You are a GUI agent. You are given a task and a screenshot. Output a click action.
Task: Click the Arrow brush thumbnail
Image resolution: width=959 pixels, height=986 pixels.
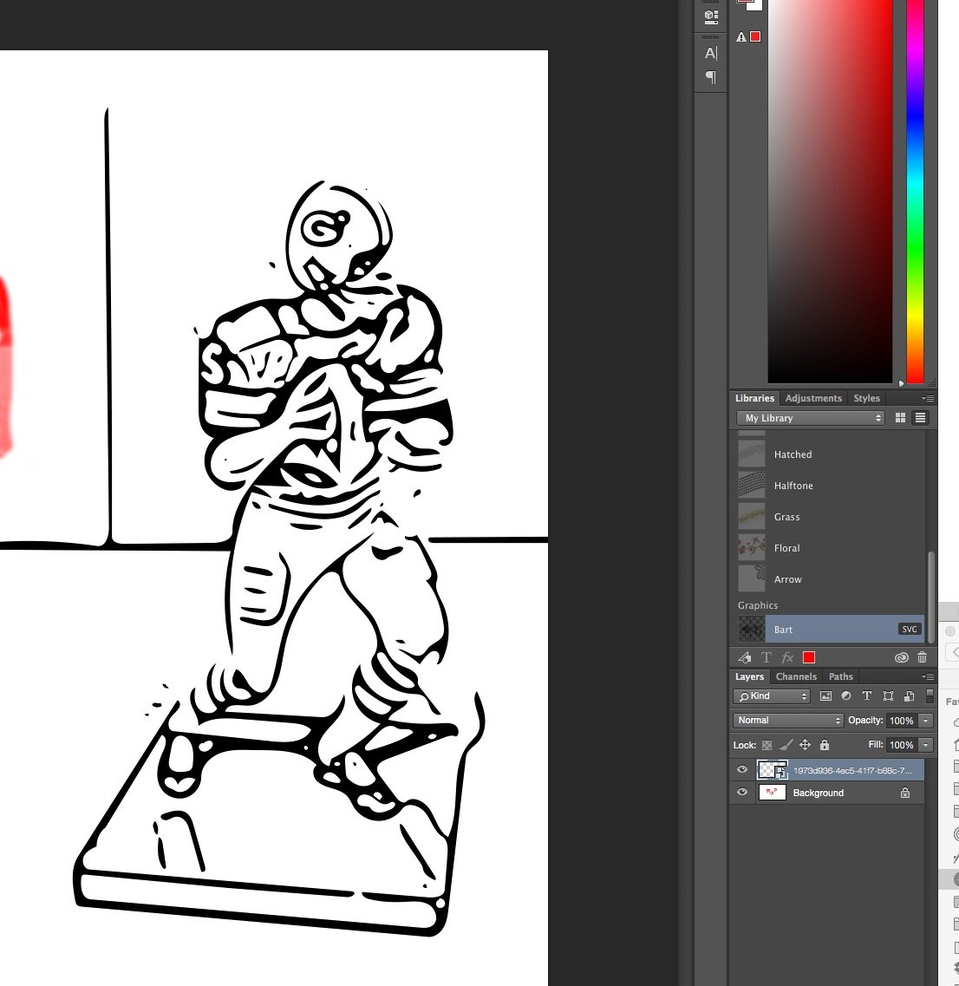(x=752, y=578)
